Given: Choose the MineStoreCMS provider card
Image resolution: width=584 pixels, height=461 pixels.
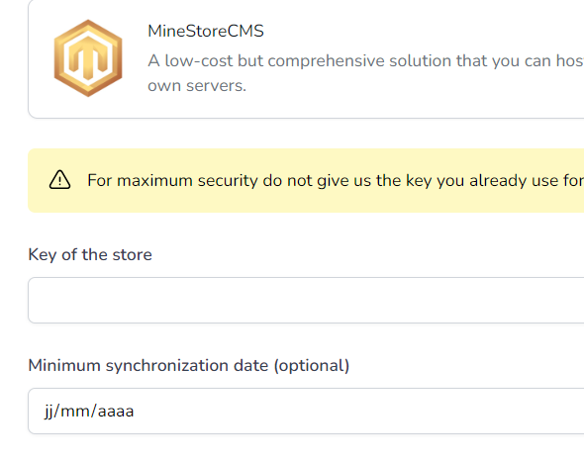Looking at the screenshot, I should (306, 58).
